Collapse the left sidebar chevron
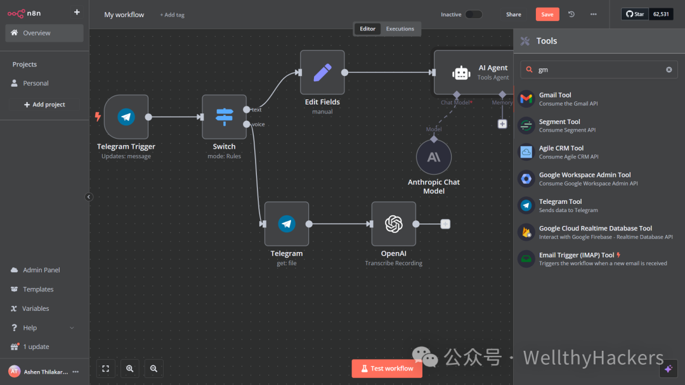Viewport: 685px width, 385px height. pyautogui.click(x=89, y=197)
